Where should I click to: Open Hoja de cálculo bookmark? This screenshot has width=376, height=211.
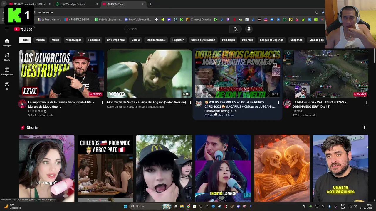[x=108, y=20]
